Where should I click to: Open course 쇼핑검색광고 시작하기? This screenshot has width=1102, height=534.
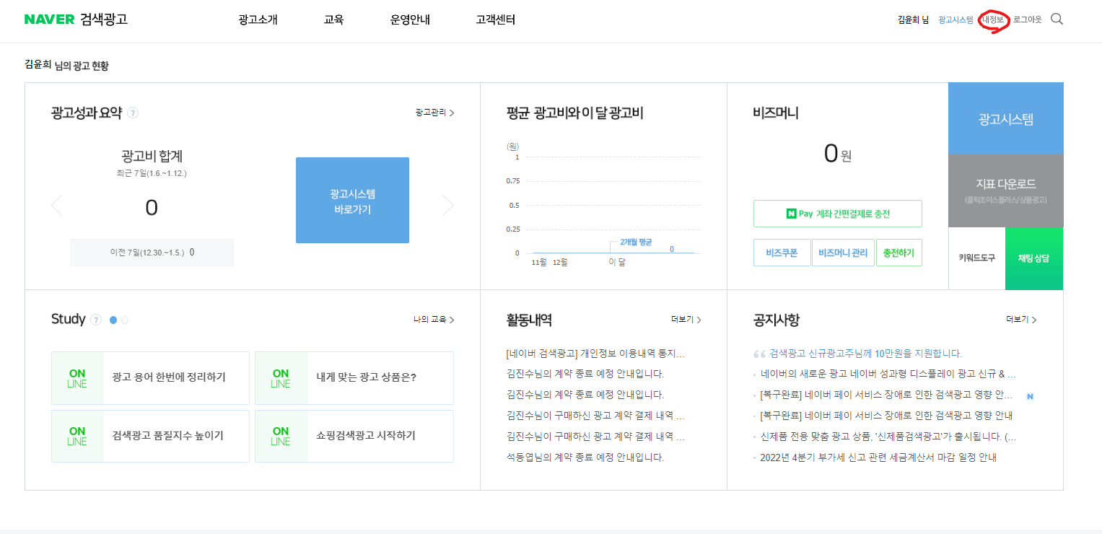point(354,436)
